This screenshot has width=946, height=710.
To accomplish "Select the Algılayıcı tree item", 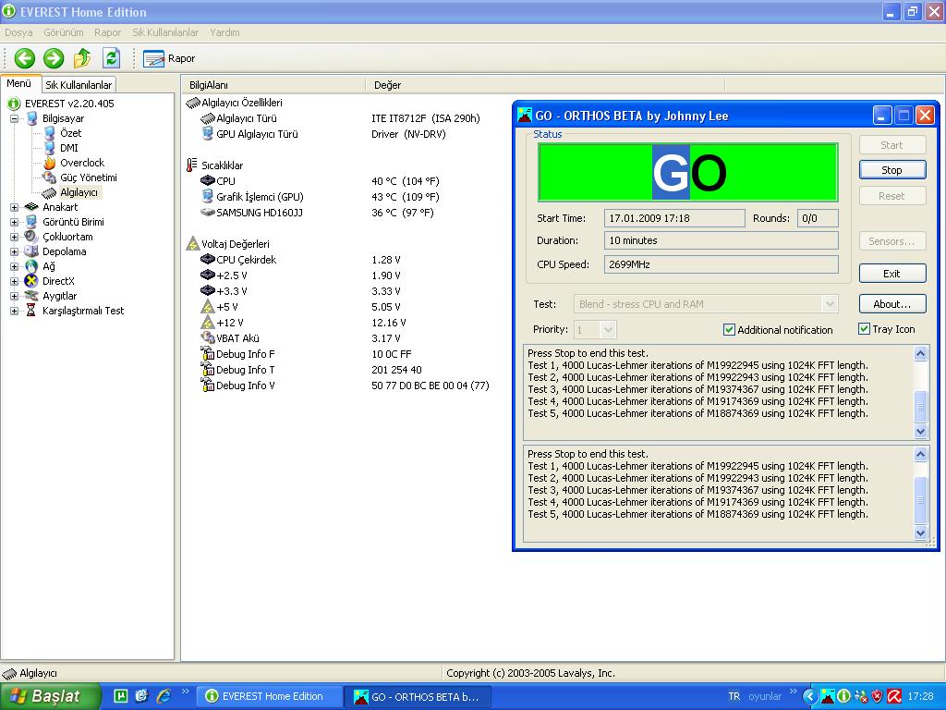I will [x=79, y=192].
